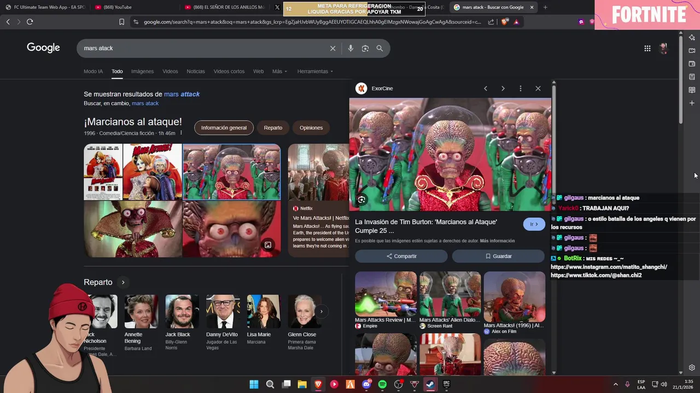Open the Instagram link in chat
Screen dimensions: 700x393
609,267
